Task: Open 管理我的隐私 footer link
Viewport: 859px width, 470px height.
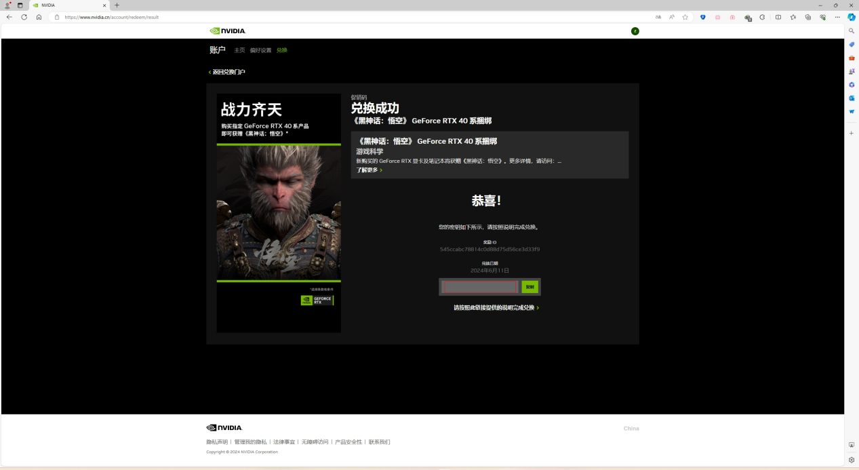Action: coord(250,442)
